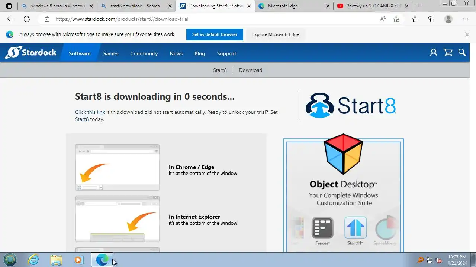Click the Start8 product logo

(351, 105)
